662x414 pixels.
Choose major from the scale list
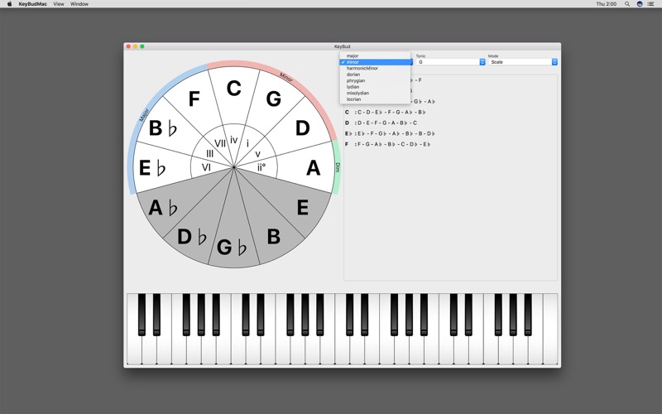pyautogui.click(x=375, y=55)
